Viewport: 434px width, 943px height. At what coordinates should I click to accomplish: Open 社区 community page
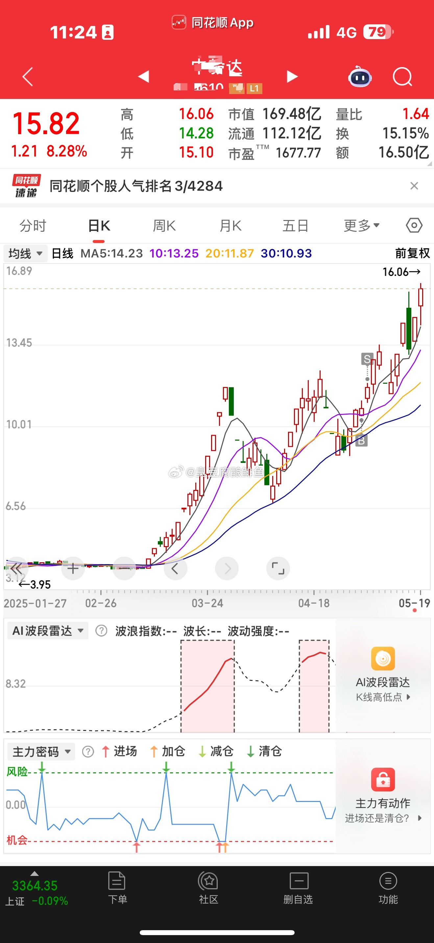pyautogui.click(x=208, y=888)
